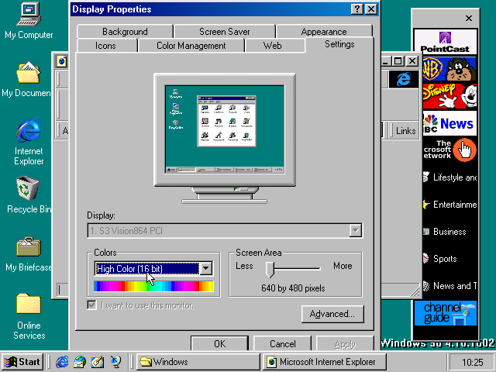This screenshot has height=372, width=496.
Task: Switch to the Icons tab
Action: click(105, 46)
